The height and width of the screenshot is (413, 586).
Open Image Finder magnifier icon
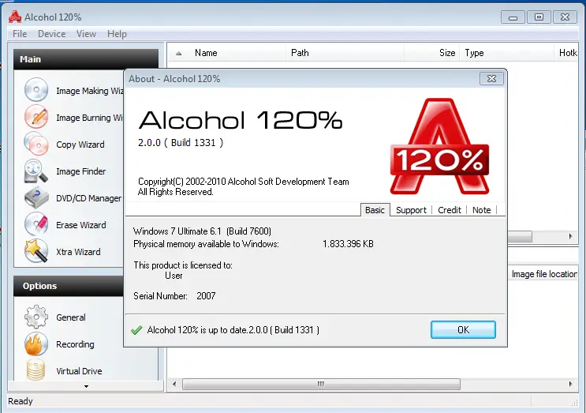click(x=35, y=171)
